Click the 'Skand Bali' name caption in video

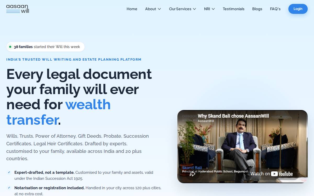tap(192, 168)
